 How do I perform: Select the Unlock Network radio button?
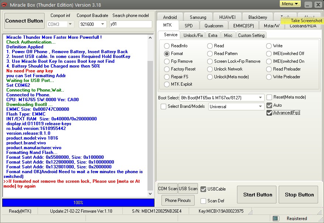[210, 69]
